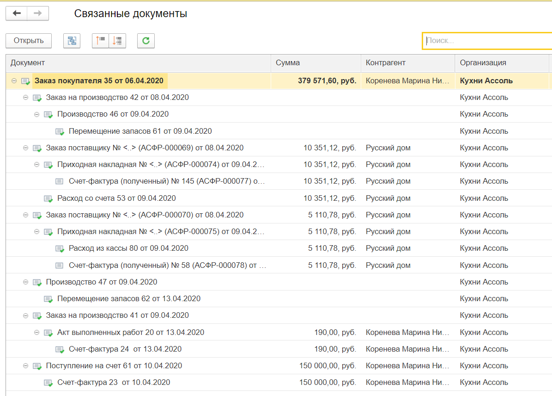Click Кухни Ассоль in Производство 47 row
552x396 pixels.
[484, 282]
